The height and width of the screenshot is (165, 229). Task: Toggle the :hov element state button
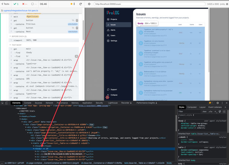205,111
